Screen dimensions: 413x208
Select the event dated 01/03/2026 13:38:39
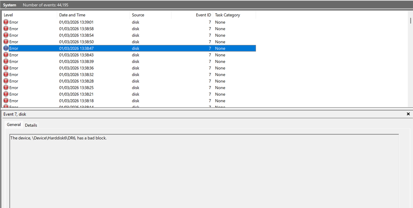tap(76, 61)
